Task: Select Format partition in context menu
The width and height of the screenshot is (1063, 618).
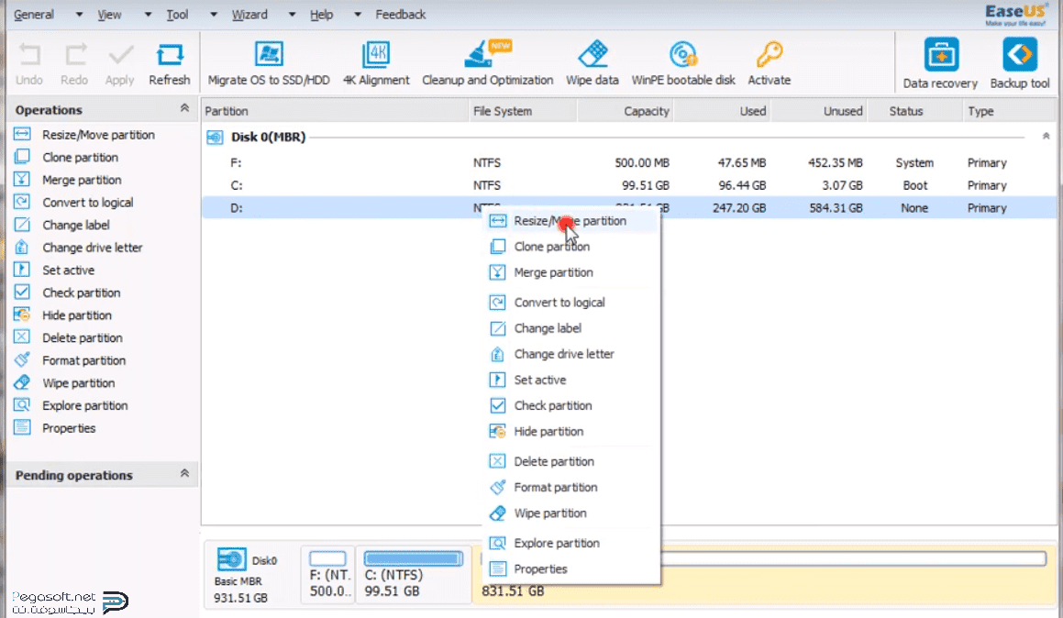Action: click(570, 487)
